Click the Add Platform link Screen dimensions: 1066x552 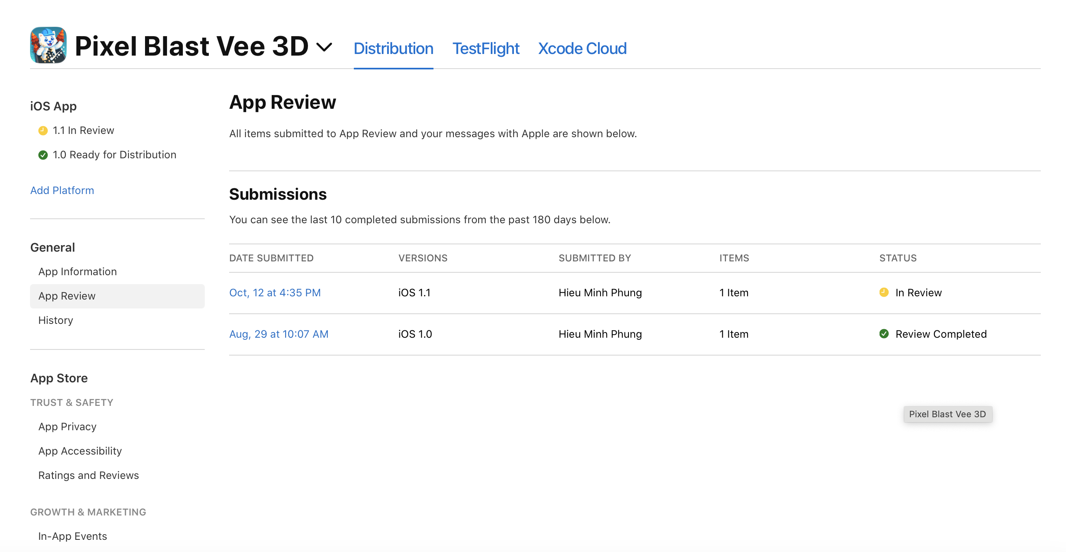(x=62, y=190)
